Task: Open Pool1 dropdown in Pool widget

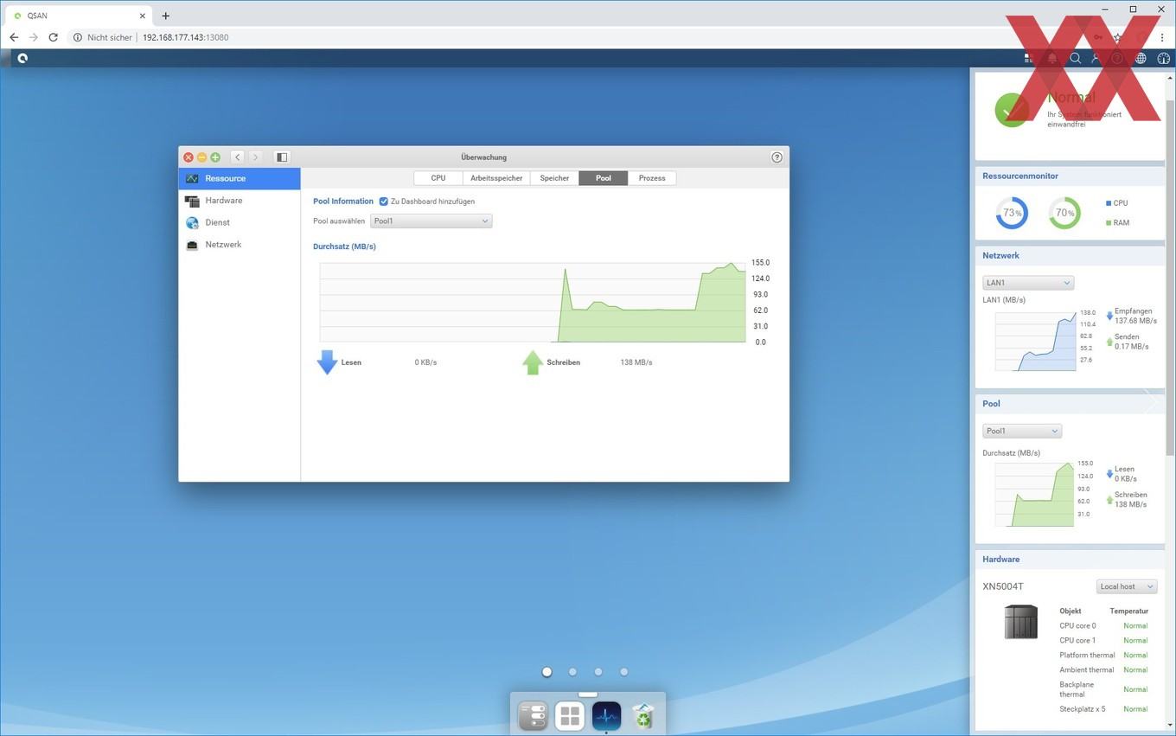Action: [1022, 431]
